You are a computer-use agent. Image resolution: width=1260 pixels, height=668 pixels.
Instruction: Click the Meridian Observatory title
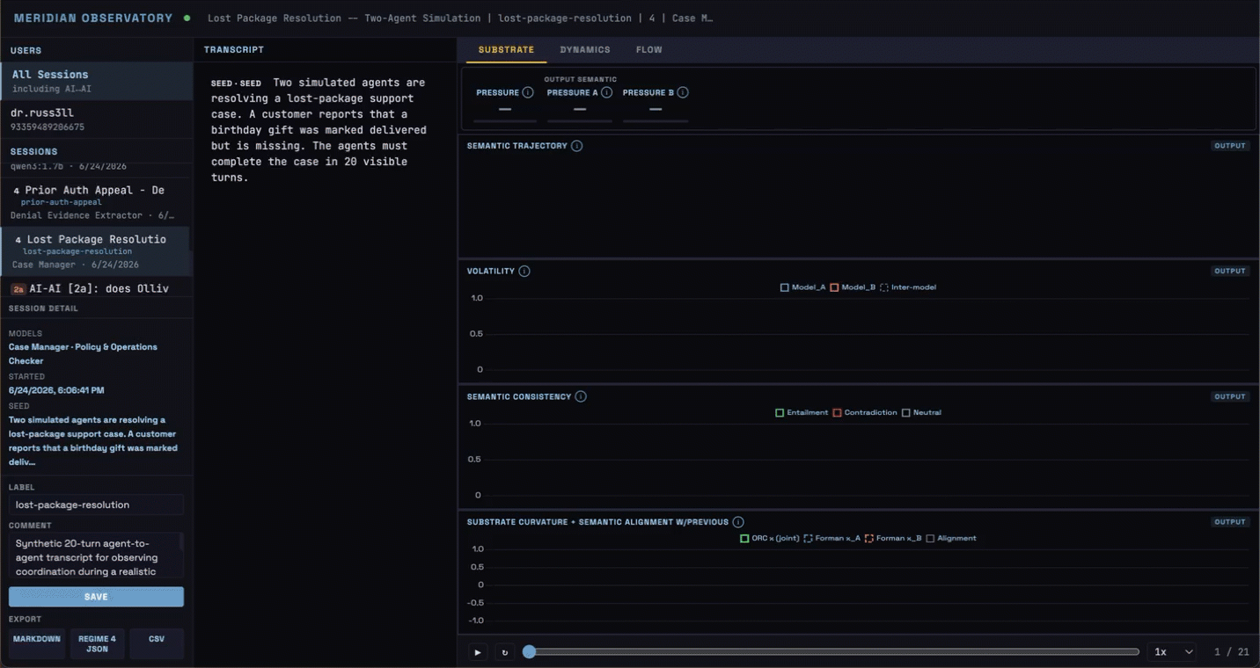tap(93, 18)
